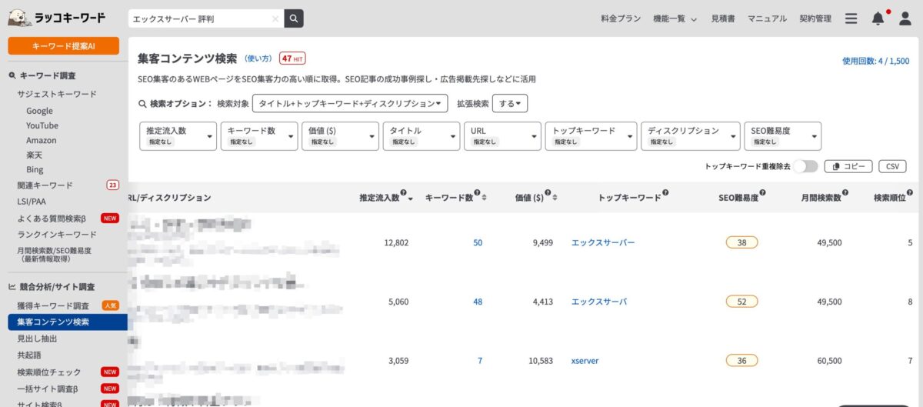The height and width of the screenshot is (407, 923).
Task: Sort by キーワード数 column arrows
Action: [484, 198]
